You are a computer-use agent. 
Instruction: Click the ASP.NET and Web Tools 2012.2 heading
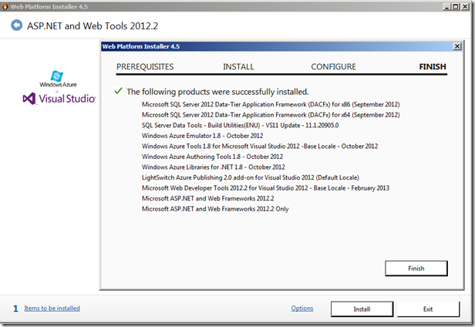click(x=93, y=26)
